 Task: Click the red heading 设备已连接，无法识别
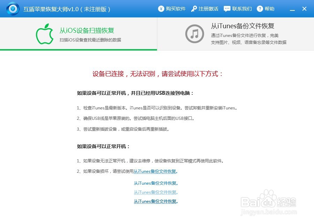click(124, 74)
